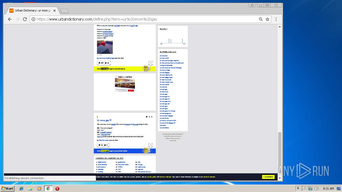The width and height of the screenshot is (342, 192).
Task: Reload the Urban Dictionary page
Action: [25, 19]
